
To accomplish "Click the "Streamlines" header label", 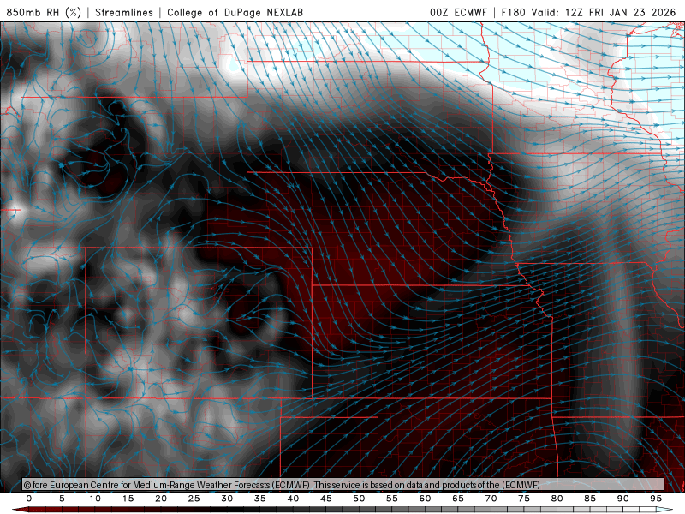I will (x=124, y=12).
